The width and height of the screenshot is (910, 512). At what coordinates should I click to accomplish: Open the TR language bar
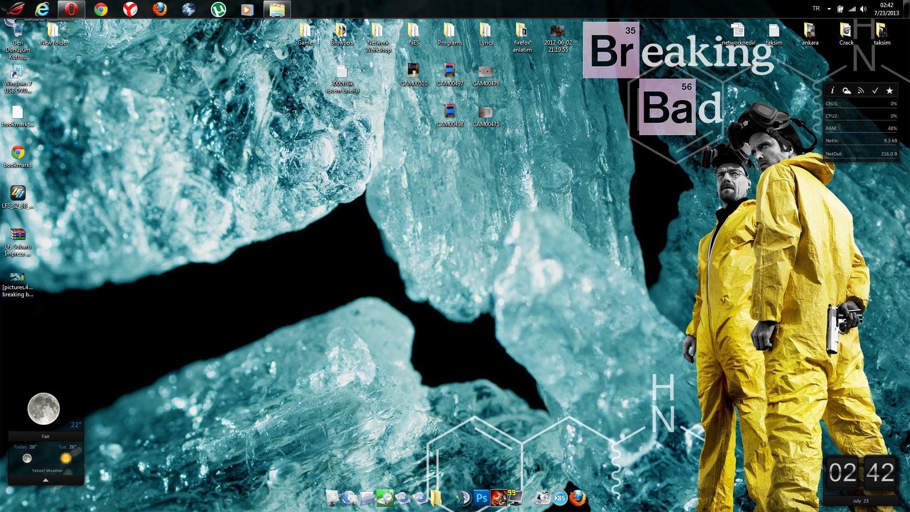[816, 9]
